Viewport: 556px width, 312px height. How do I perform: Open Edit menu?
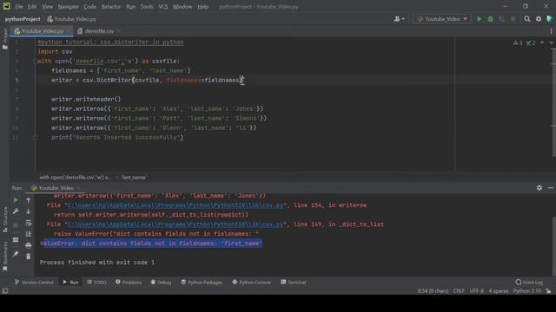(x=32, y=7)
